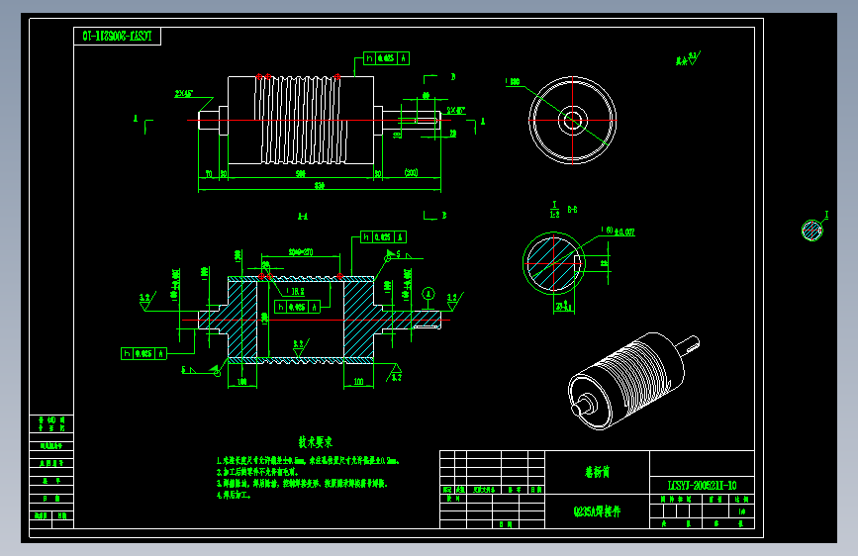
Task: Select the hatched B-B shaft cross-section
Action: tap(553, 263)
